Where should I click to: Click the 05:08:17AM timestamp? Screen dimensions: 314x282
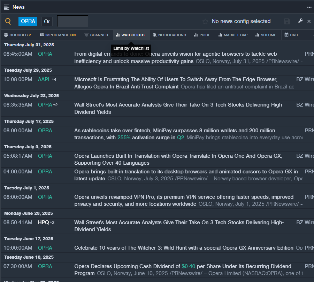coord(18,156)
